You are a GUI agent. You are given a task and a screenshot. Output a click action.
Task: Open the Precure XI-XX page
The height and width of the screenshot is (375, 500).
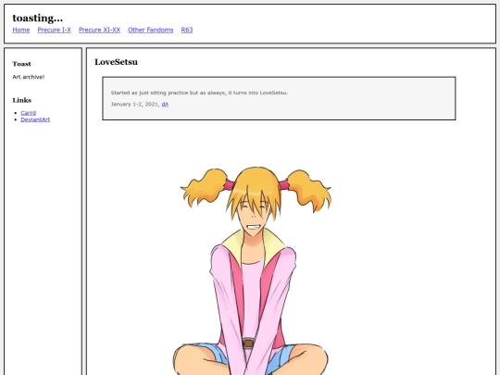(x=99, y=30)
